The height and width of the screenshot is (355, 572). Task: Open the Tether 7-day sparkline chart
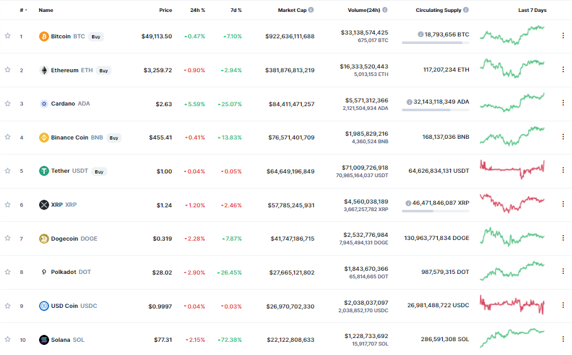[512, 170]
